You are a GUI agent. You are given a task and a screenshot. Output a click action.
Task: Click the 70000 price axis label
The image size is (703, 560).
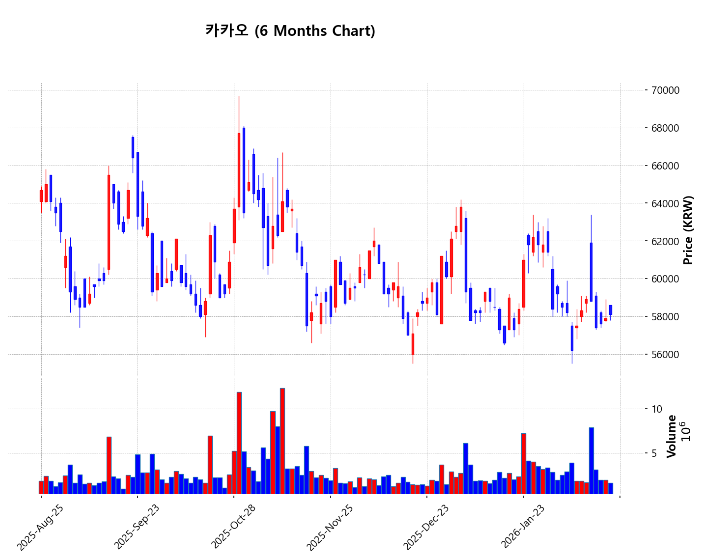click(x=665, y=90)
